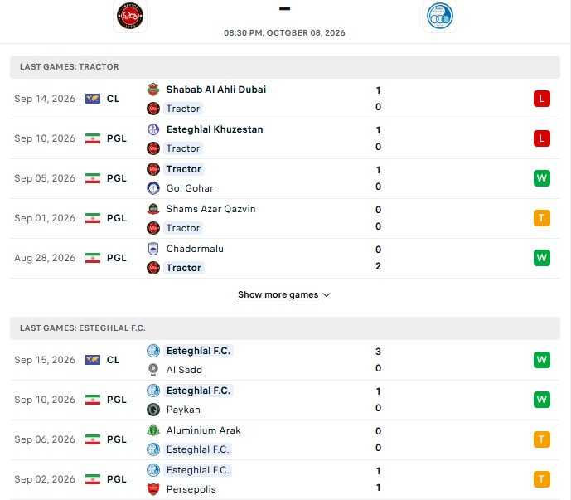This screenshot has width=571, height=500.
Task: Click the Al Sadd club logo
Action: click(153, 370)
